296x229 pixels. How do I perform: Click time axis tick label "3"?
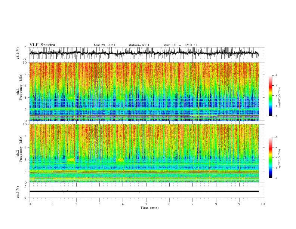pyautogui.click(x=99, y=204)
